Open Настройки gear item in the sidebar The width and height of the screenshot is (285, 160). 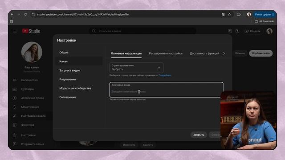pos(28,135)
